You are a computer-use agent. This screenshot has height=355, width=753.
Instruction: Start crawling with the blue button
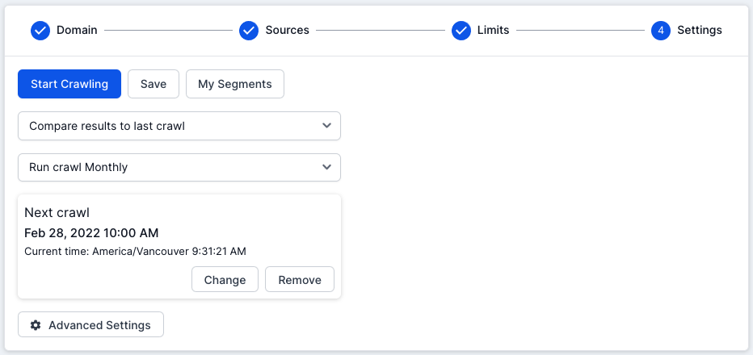click(69, 84)
